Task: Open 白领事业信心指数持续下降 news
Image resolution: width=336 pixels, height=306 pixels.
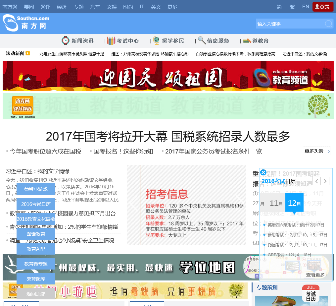Action: 235,54
